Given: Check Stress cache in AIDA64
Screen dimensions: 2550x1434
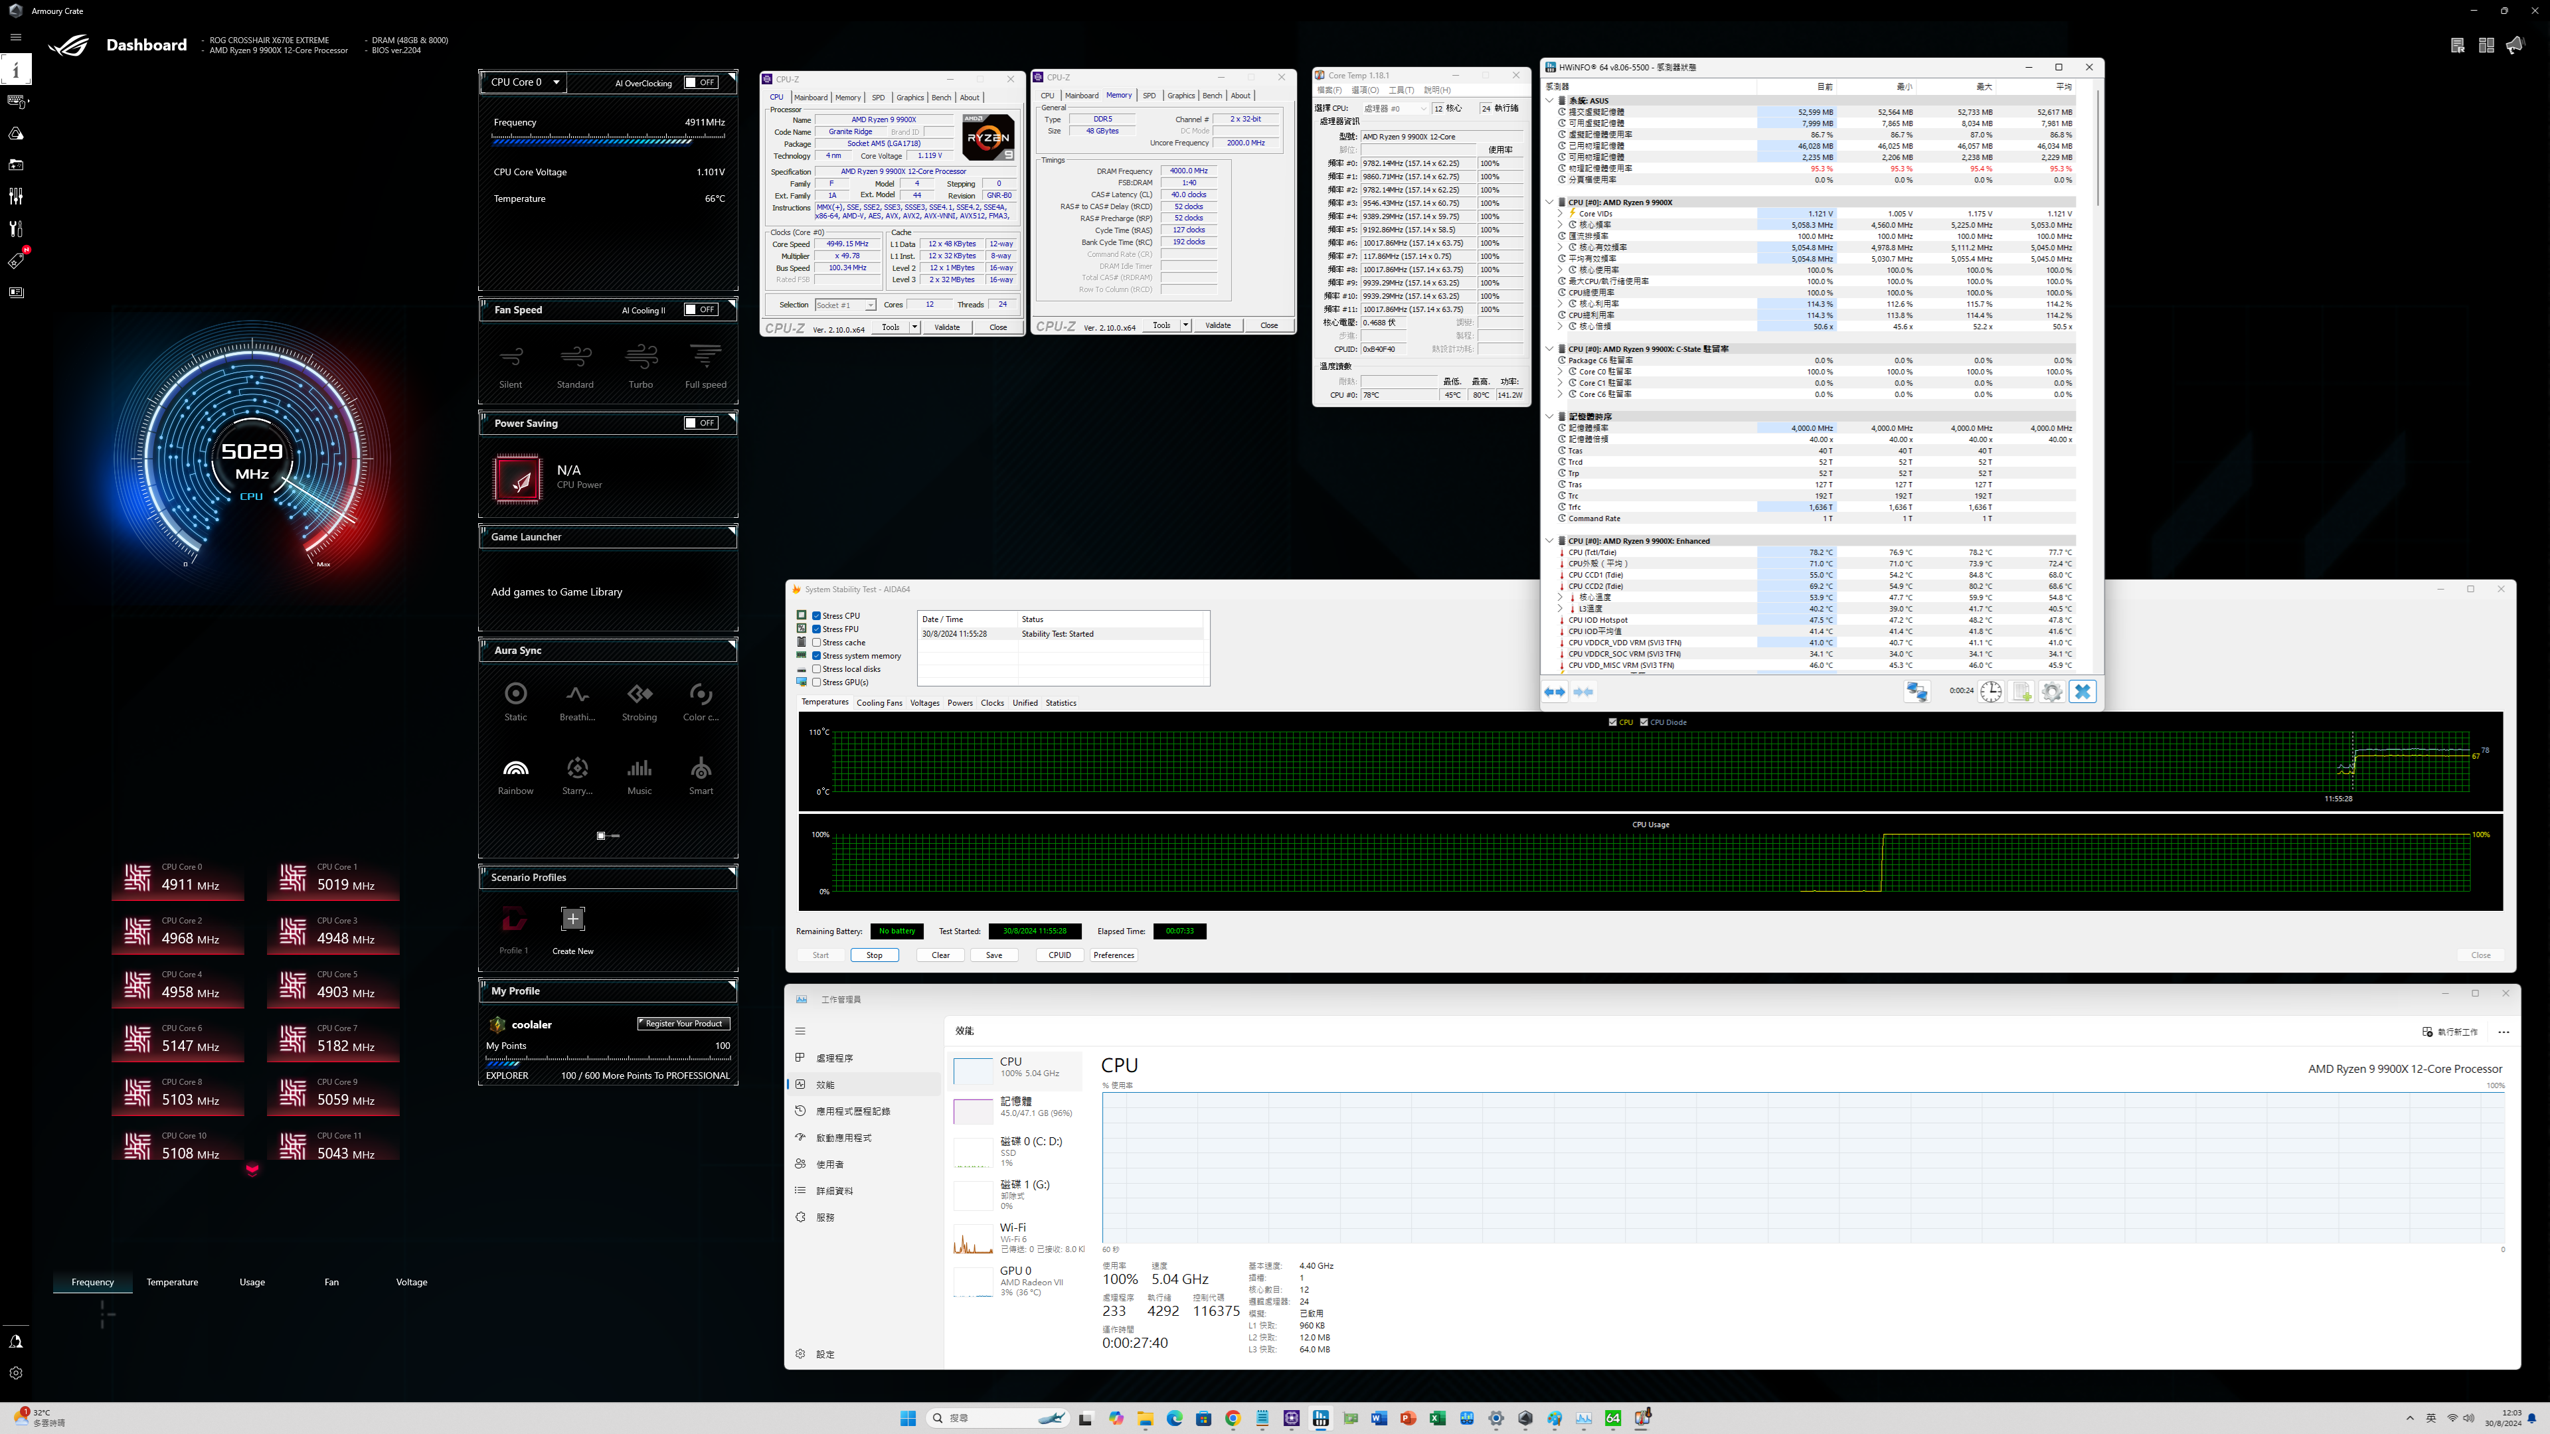Looking at the screenshot, I should 817,642.
